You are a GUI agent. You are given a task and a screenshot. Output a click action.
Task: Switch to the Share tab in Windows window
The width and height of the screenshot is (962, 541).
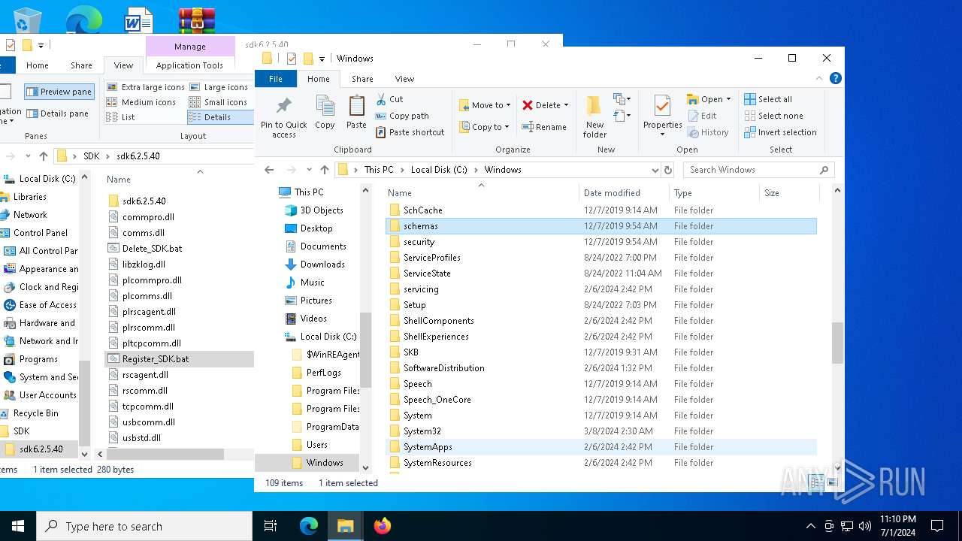(362, 79)
